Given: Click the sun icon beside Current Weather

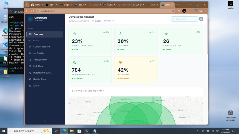Looking at the screenshot, I should [x=30, y=47].
